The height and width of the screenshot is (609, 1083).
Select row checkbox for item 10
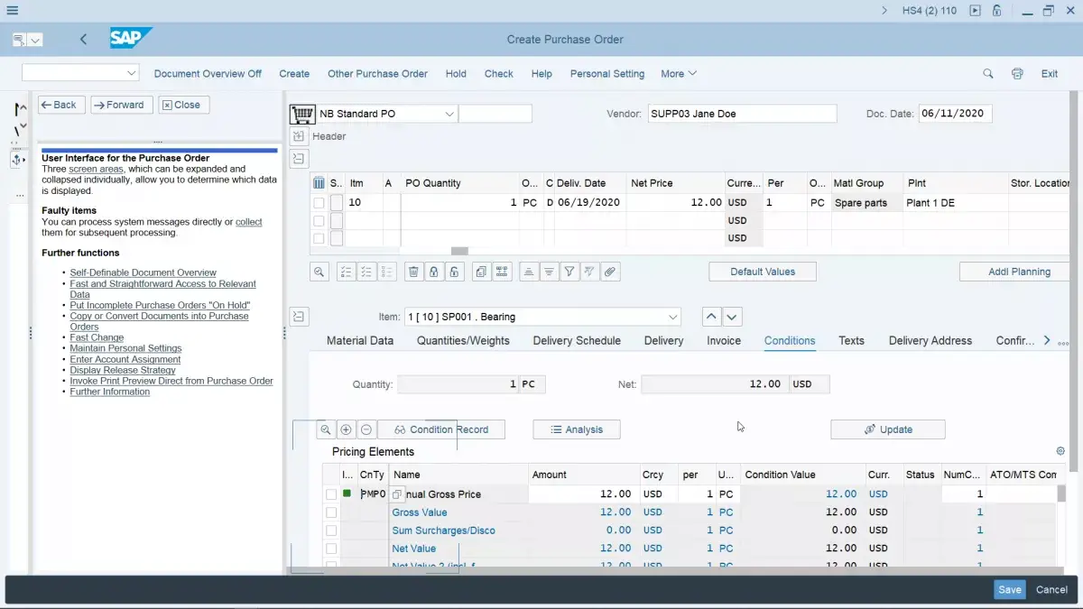pos(319,203)
